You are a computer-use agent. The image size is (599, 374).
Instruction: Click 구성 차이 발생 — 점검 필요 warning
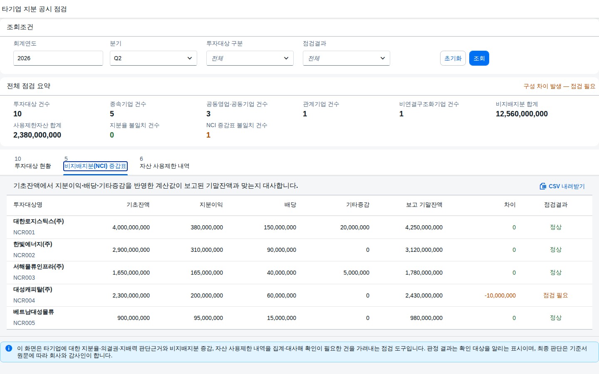(559, 86)
